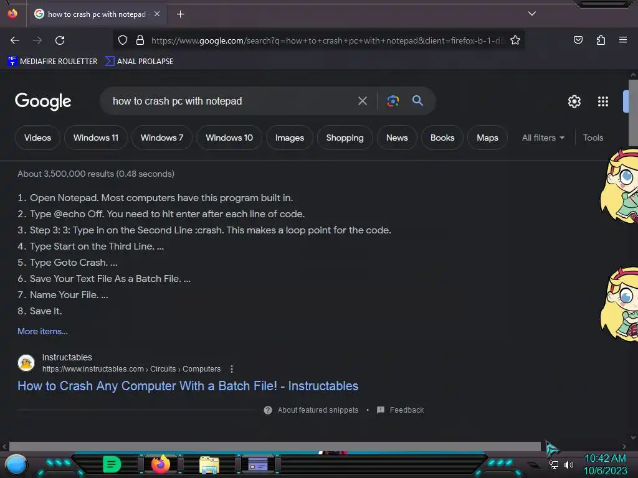Switch to Books results
Viewport: 638px width, 478px height.
pos(442,138)
